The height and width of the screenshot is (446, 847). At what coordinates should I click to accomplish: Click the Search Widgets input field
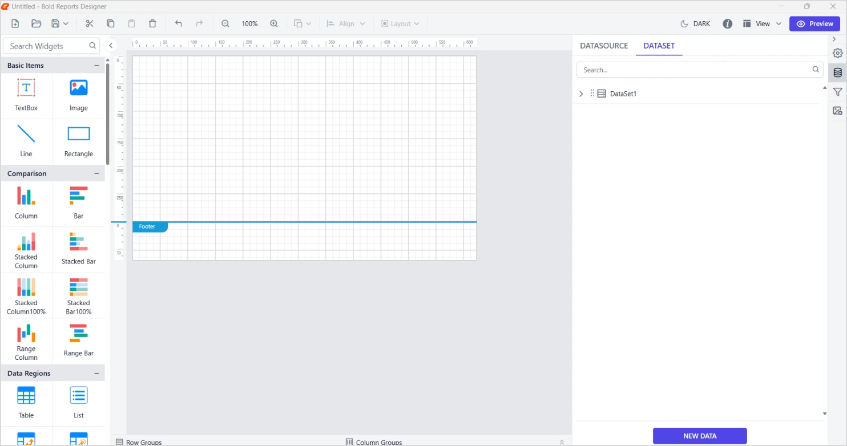pyautogui.click(x=51, y=46)
